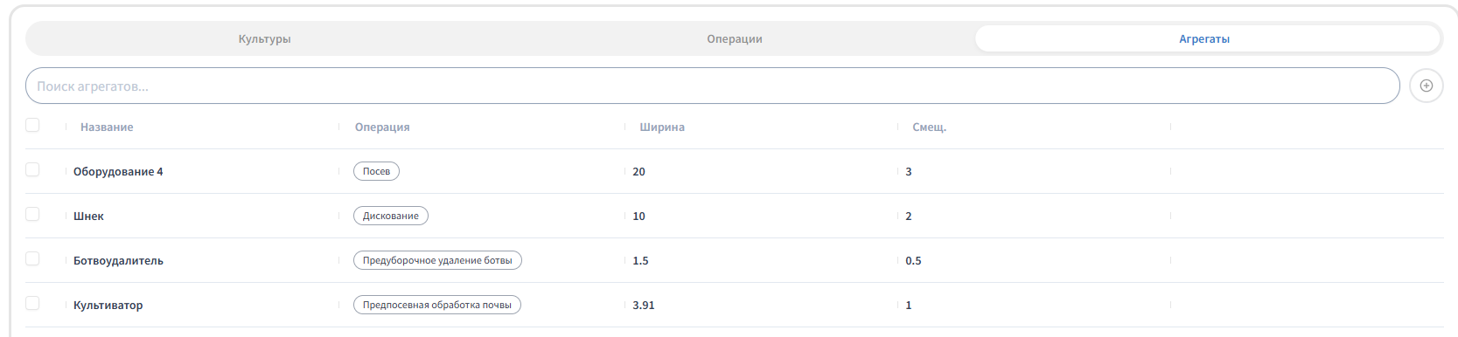Switch to the Культуры tab

tap(264, 38)
